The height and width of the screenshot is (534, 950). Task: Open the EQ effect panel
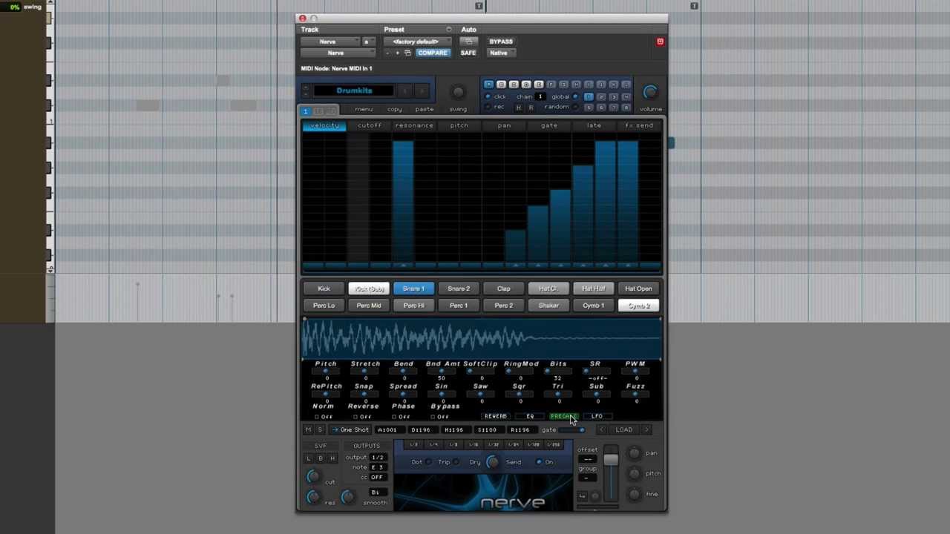point(530,417)
